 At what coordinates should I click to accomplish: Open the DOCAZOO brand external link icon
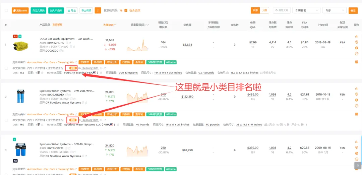63,51
